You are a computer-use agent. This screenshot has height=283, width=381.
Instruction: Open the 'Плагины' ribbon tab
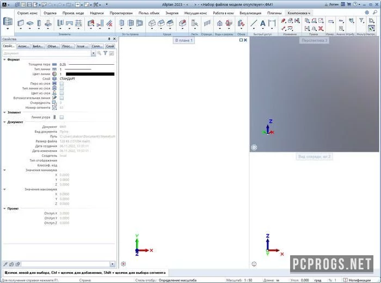click(x=274, y=13)
